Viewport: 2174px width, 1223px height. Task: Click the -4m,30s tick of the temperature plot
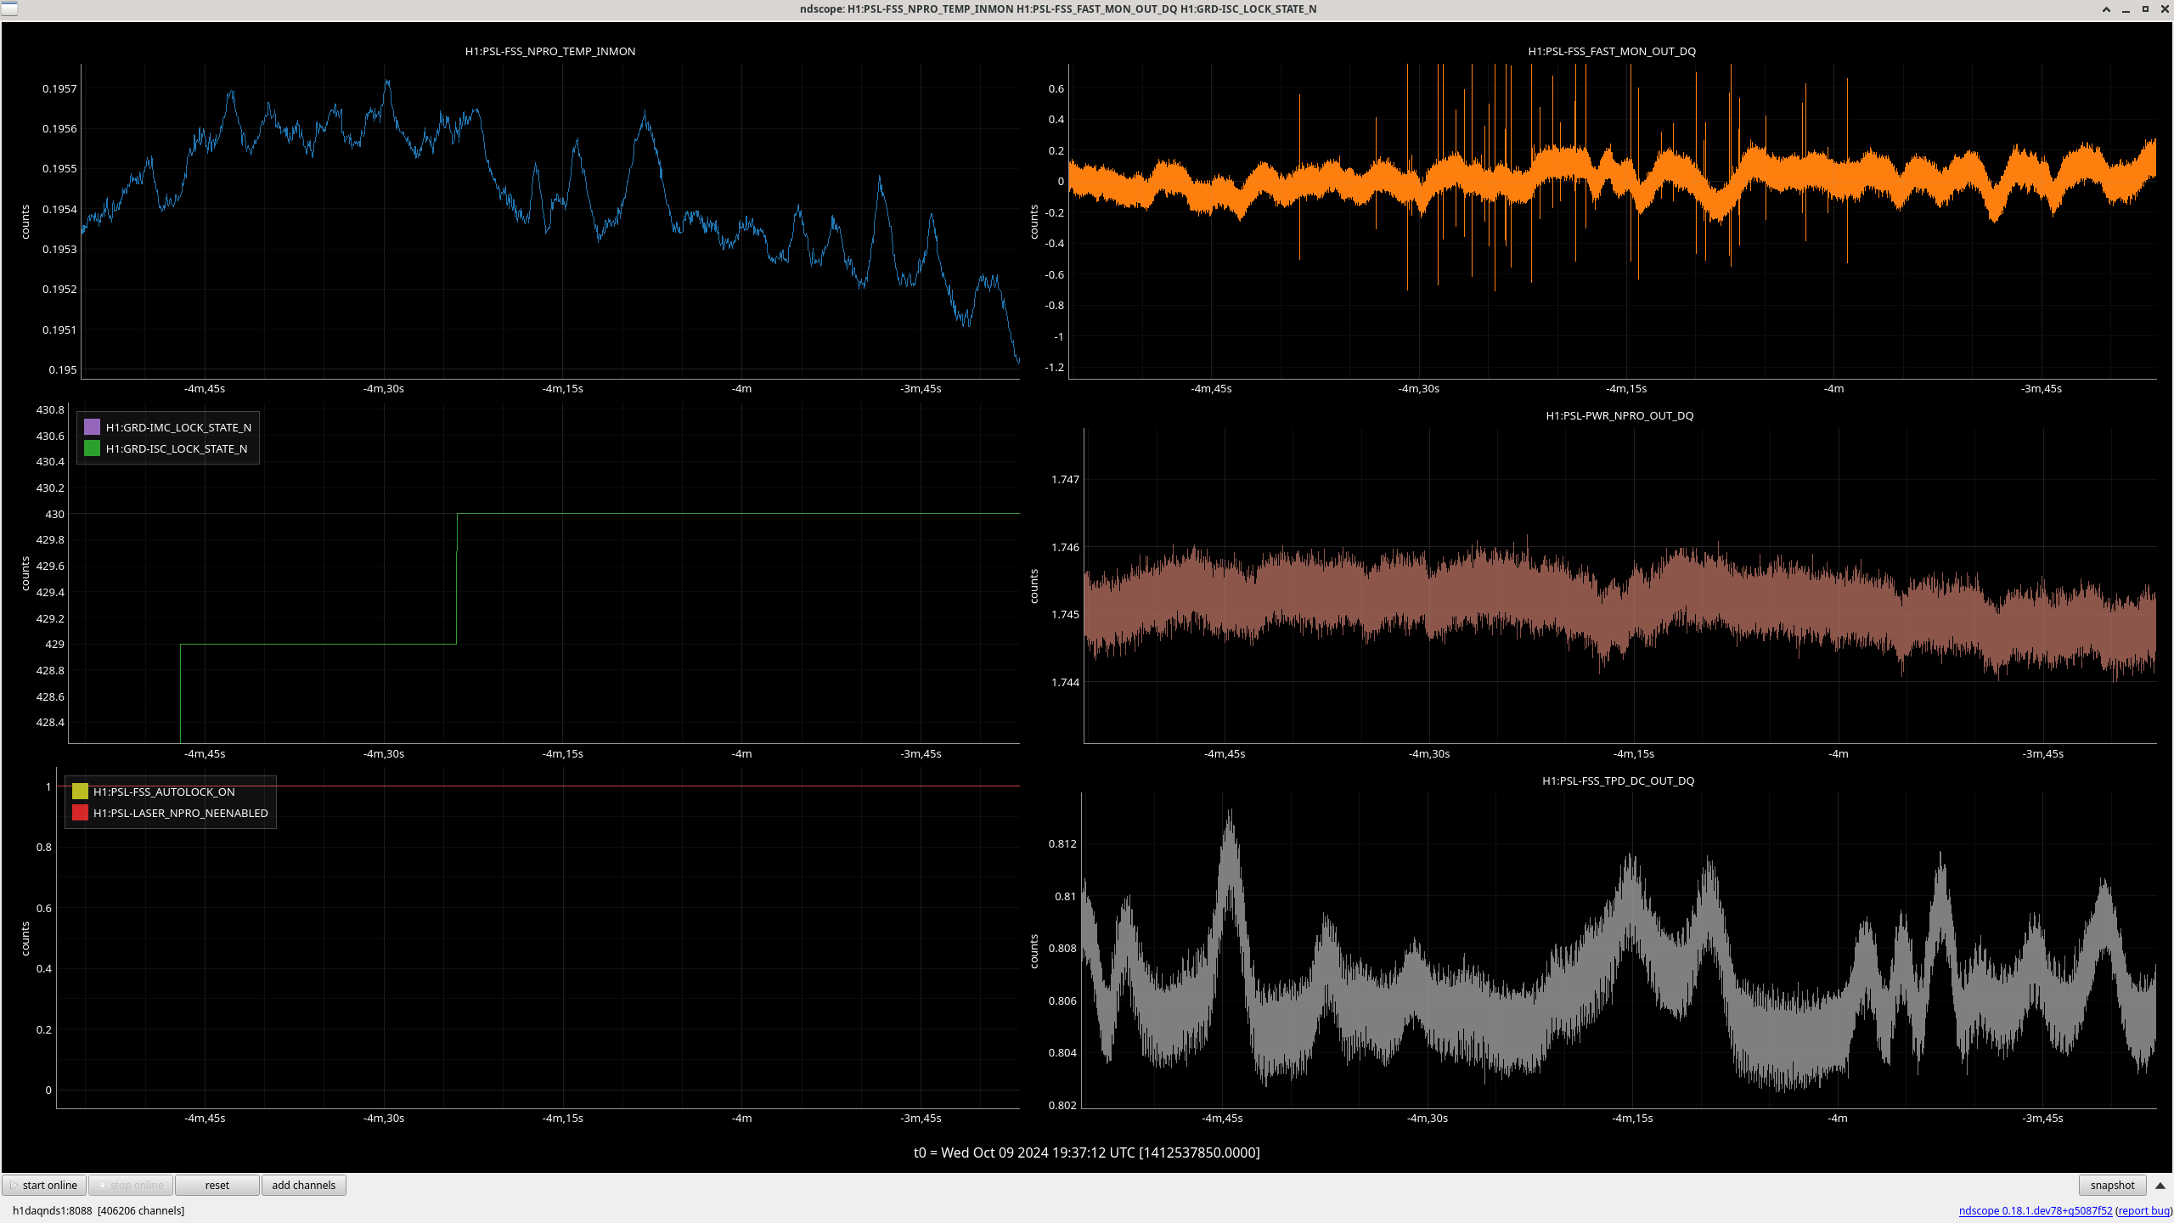point(384,388)
